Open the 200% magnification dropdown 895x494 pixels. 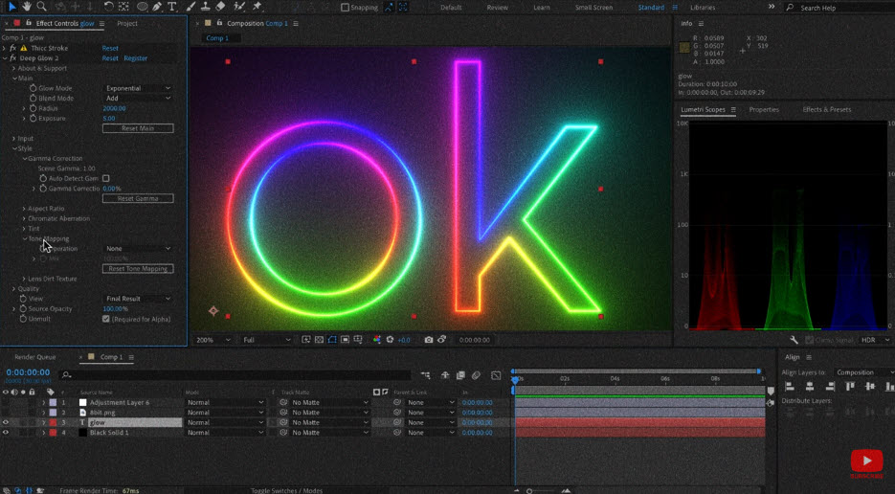click(213, 340)
